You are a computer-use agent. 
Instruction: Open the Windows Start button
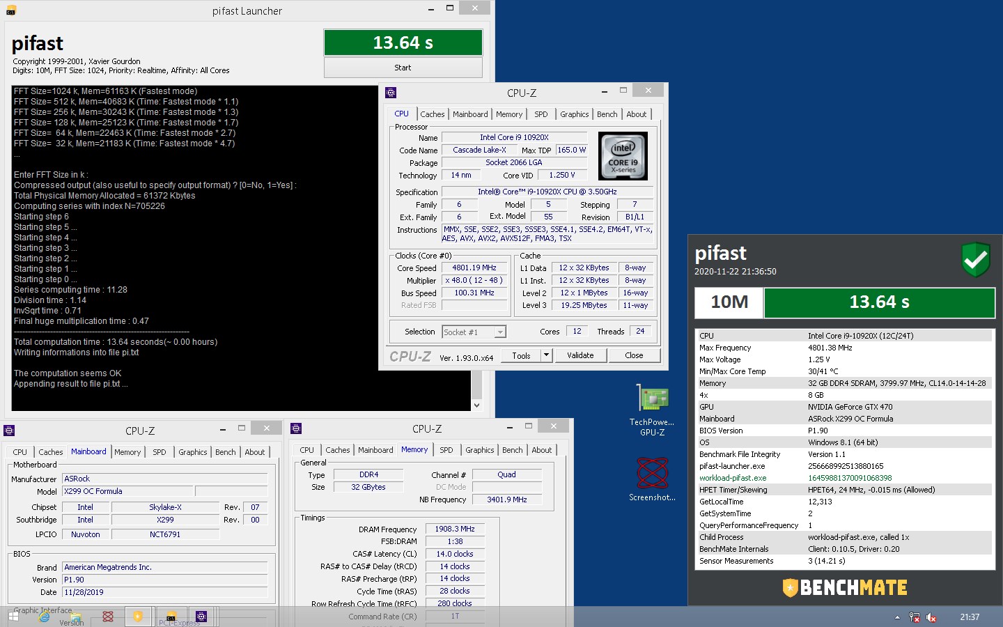click(x=13, y=617)
